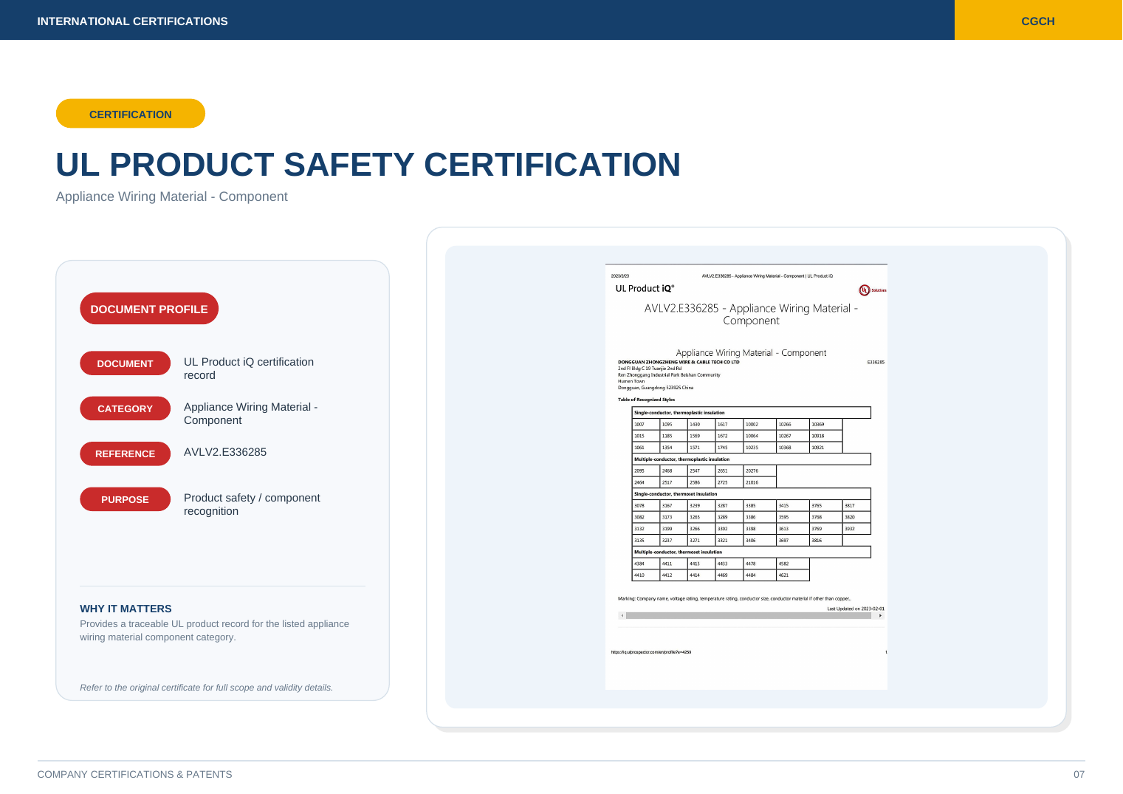
Task: Click the page number 07 in the footer
Action: (1079, 774)
